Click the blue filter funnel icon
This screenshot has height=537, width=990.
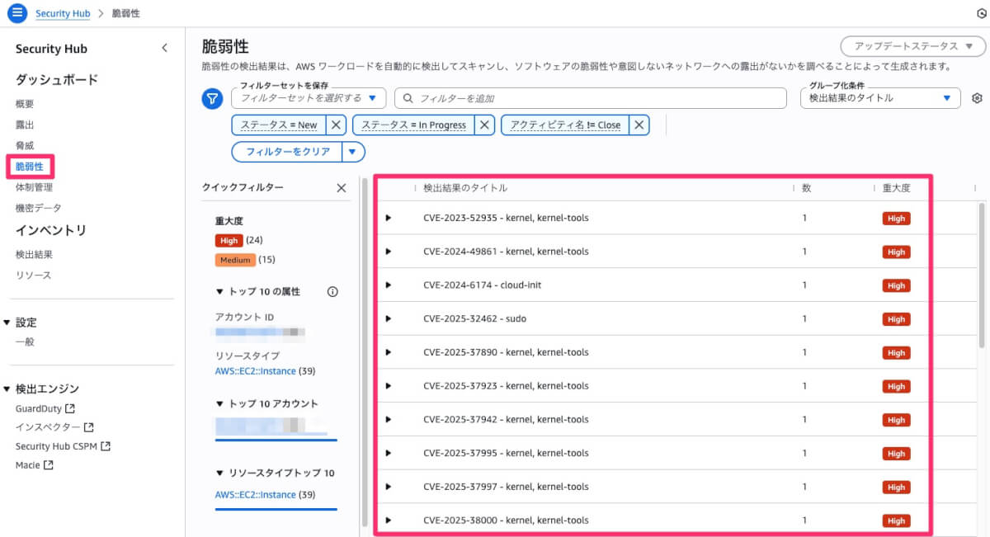click(212, 99)
